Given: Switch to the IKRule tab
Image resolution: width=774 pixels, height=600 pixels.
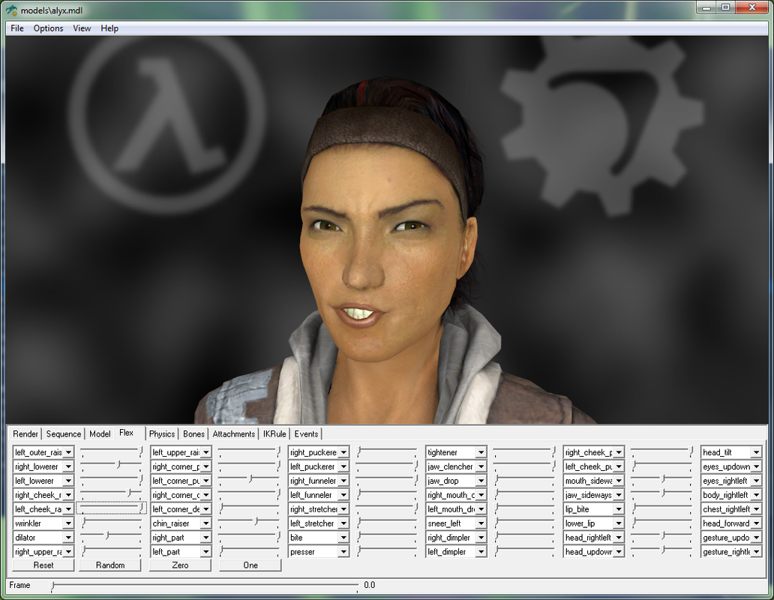Looking at the screenshot, I should tap(274, 433).
